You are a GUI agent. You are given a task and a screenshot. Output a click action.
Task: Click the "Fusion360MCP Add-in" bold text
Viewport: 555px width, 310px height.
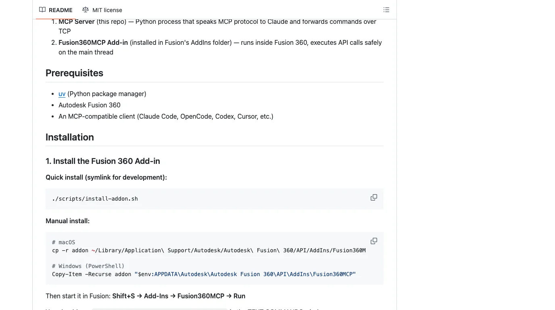coord(93,42)
